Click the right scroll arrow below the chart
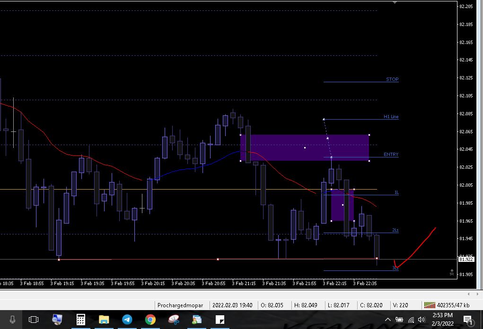Image resolution: width=483 pixels, height=329 pixels. click(477, 294)
